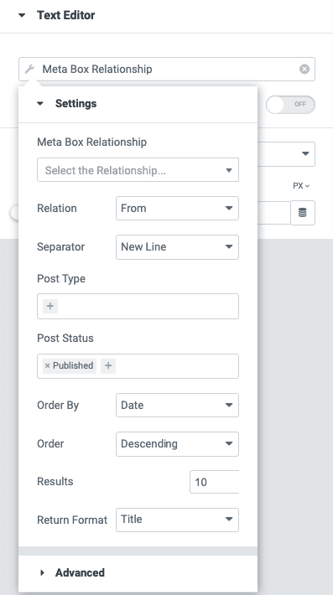Open the Order dropdown showing Descending
Screen dimensions: 333x595
coord(177,444)
